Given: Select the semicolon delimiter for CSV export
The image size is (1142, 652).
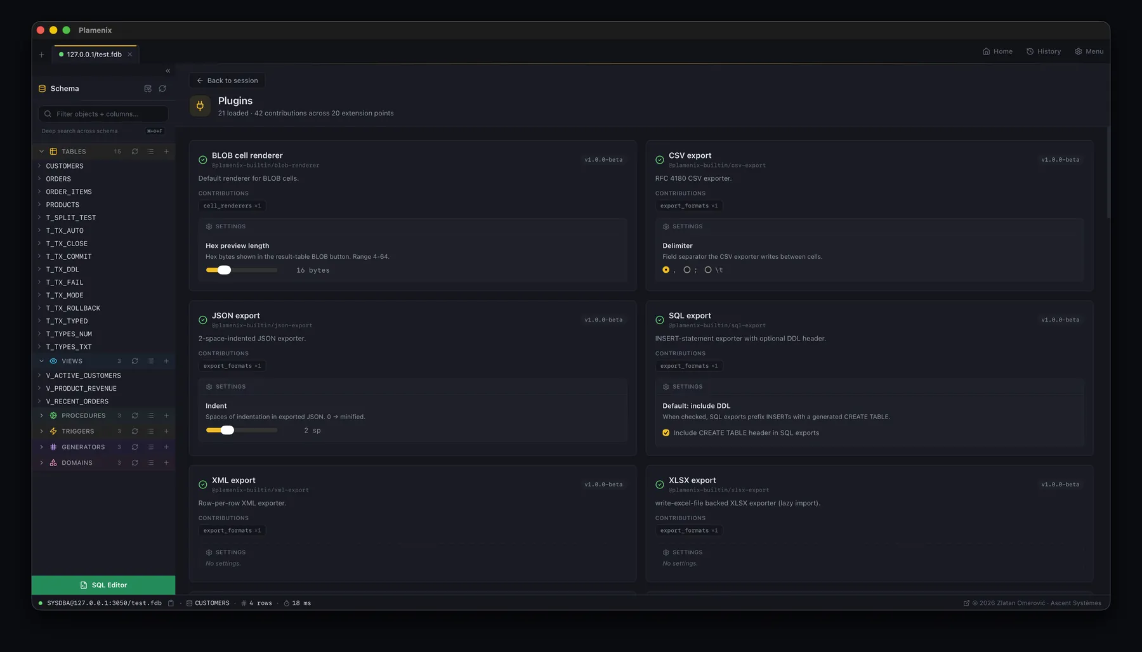Looking at the screenshot, I should pos(686,270).
